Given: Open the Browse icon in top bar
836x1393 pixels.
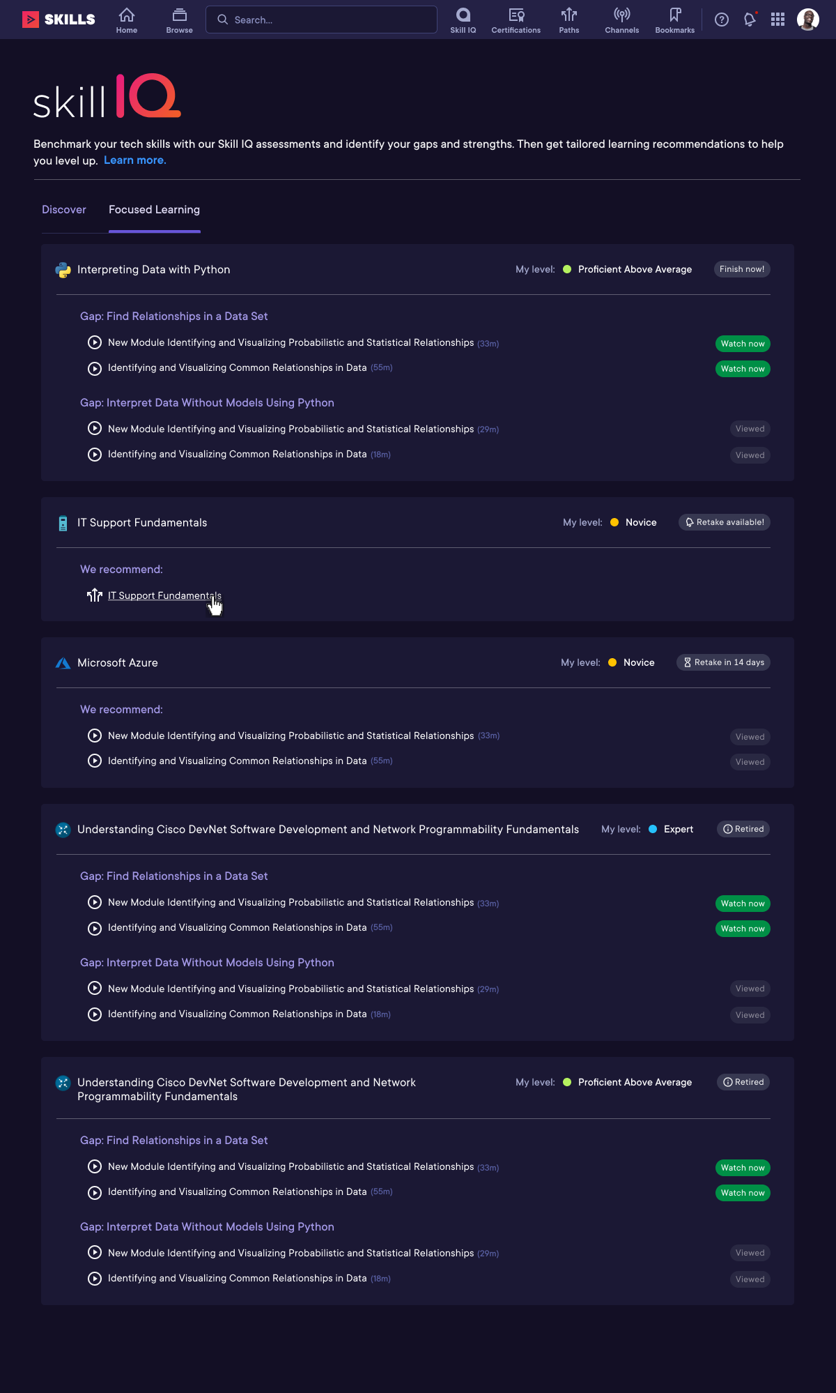Looking at the screenshot, I should [179, 20].
